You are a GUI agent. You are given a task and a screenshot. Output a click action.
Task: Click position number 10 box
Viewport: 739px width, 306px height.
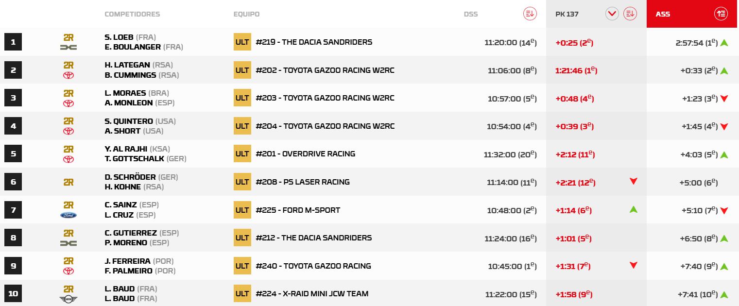(13, 294)
